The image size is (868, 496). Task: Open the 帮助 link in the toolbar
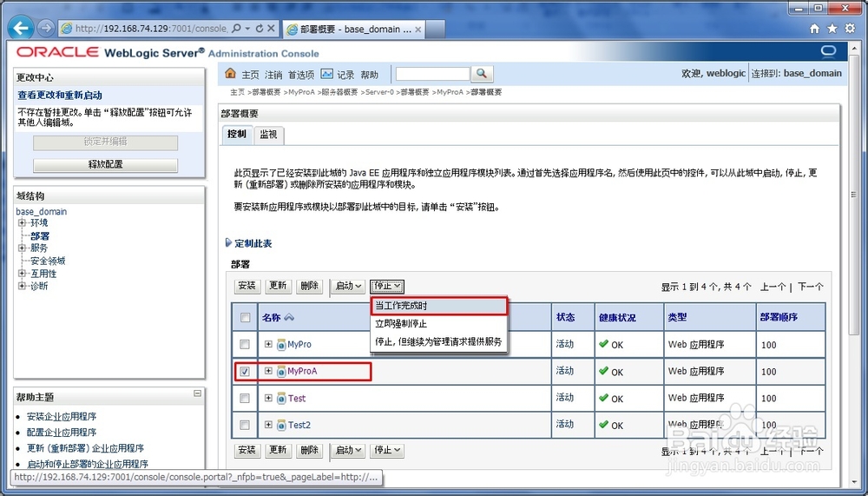[x=369, y=74]
